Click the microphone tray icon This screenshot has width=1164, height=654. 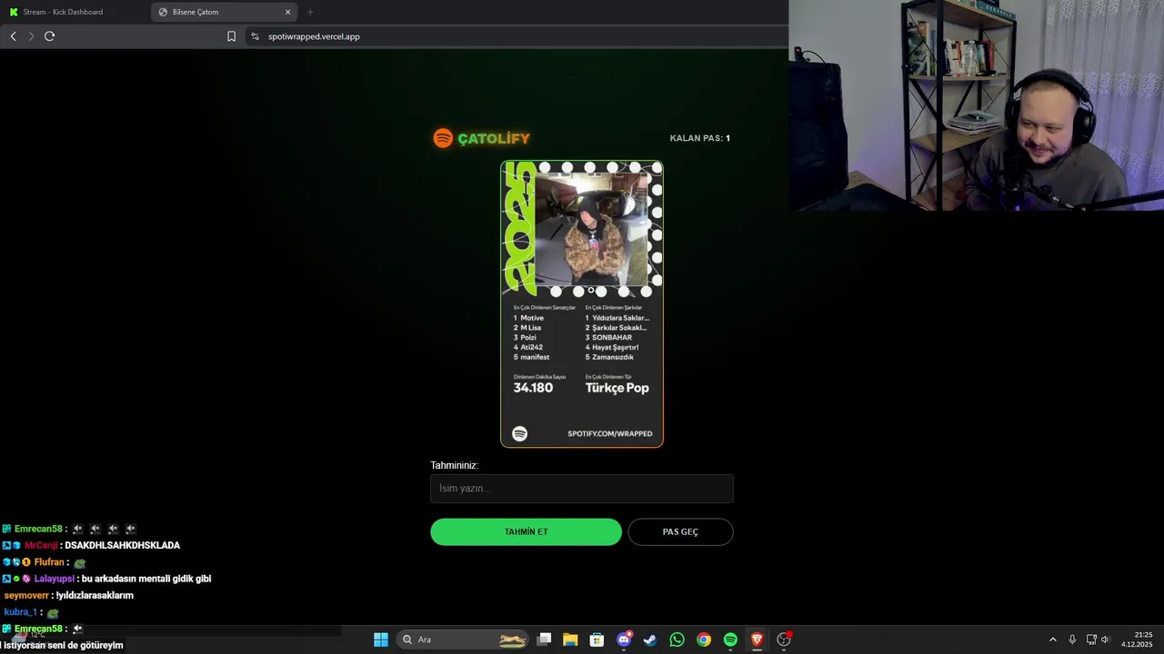(x=1072, y=639)
